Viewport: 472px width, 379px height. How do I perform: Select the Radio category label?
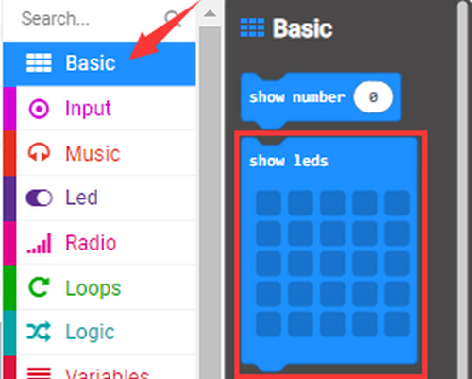[91, 243]
